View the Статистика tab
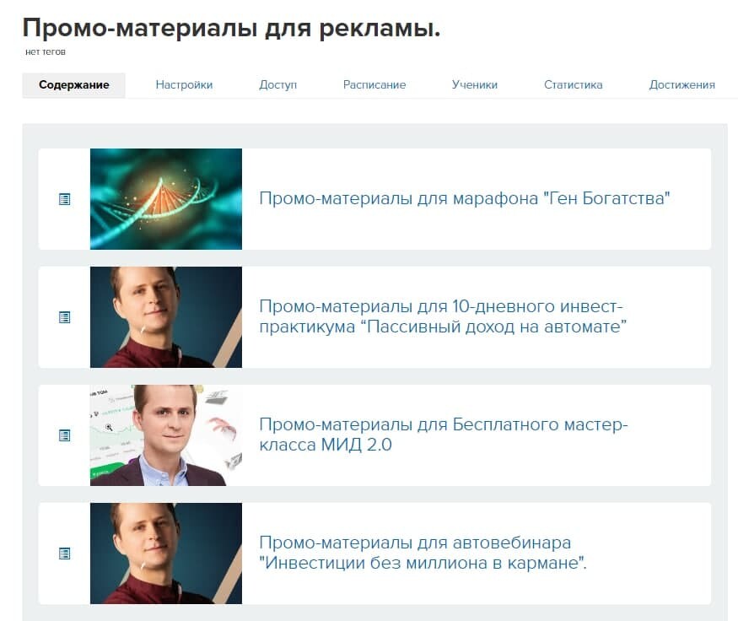The image size is (738, 621). point(574,85)
